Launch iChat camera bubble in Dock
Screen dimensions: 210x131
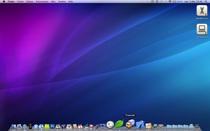coord(36,127)
